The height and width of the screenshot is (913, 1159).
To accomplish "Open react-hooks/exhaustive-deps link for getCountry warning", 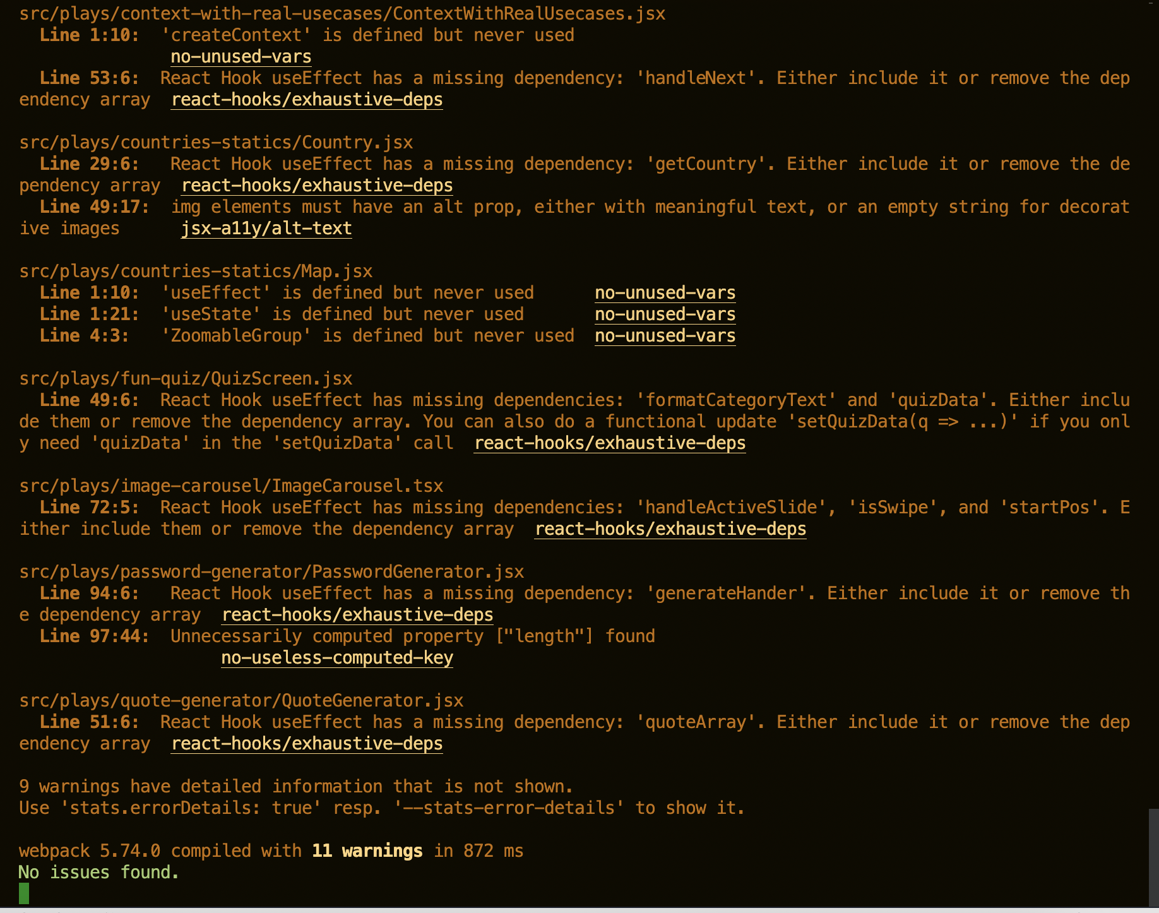I will coord(317,186).
